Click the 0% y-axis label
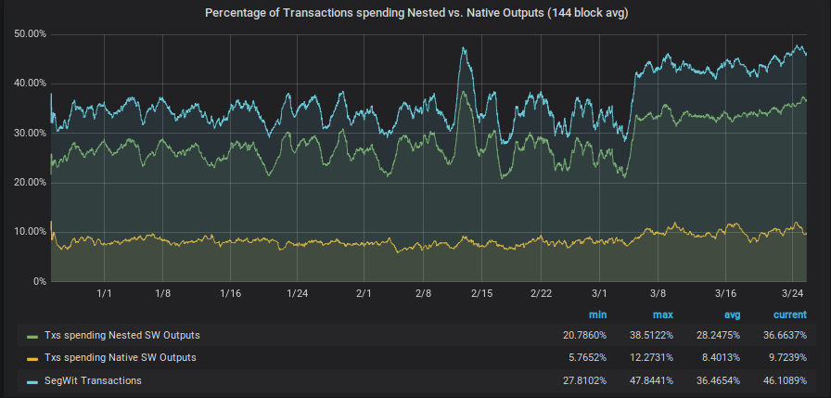831x398 pixels. [x=39, y=281]
